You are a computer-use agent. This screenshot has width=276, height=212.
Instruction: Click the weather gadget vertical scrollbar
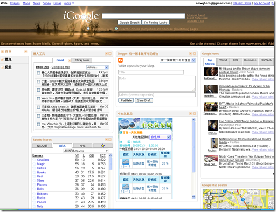click(194, 147)
